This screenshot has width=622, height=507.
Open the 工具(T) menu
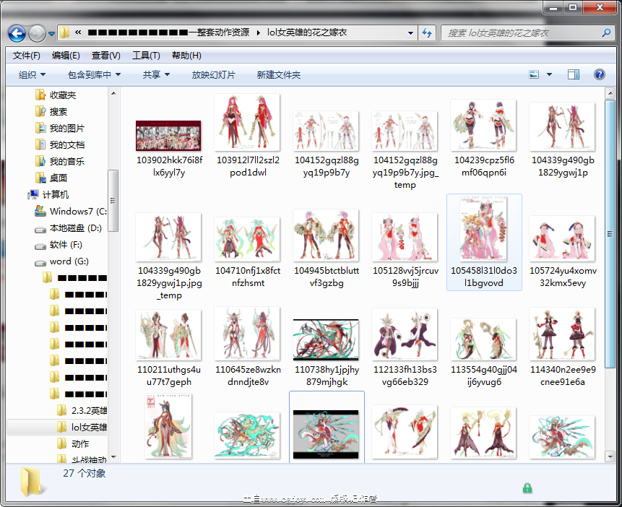(146, 56)
